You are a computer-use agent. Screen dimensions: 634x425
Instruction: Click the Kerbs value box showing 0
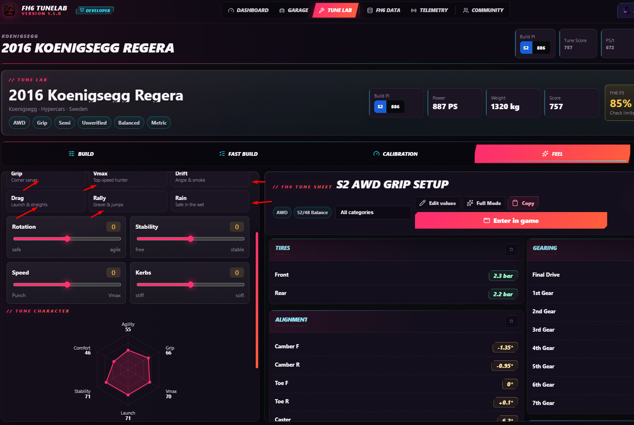(x=237, y=272)
